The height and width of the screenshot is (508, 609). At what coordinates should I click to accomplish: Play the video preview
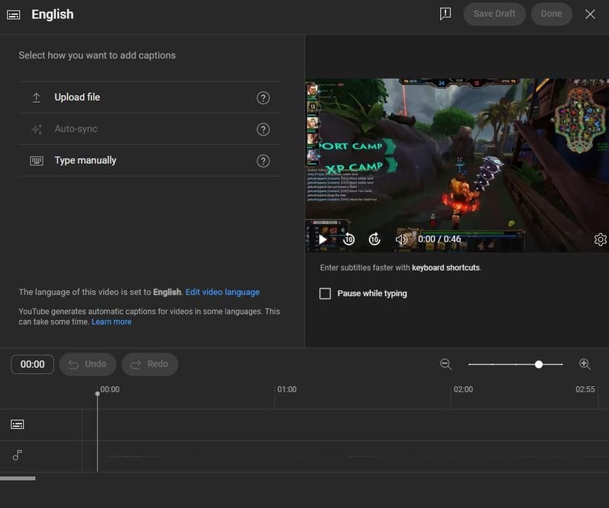323,238
